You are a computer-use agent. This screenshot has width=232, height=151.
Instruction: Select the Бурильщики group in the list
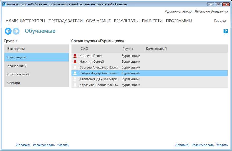pyautogui.click(x=37, y=57)
